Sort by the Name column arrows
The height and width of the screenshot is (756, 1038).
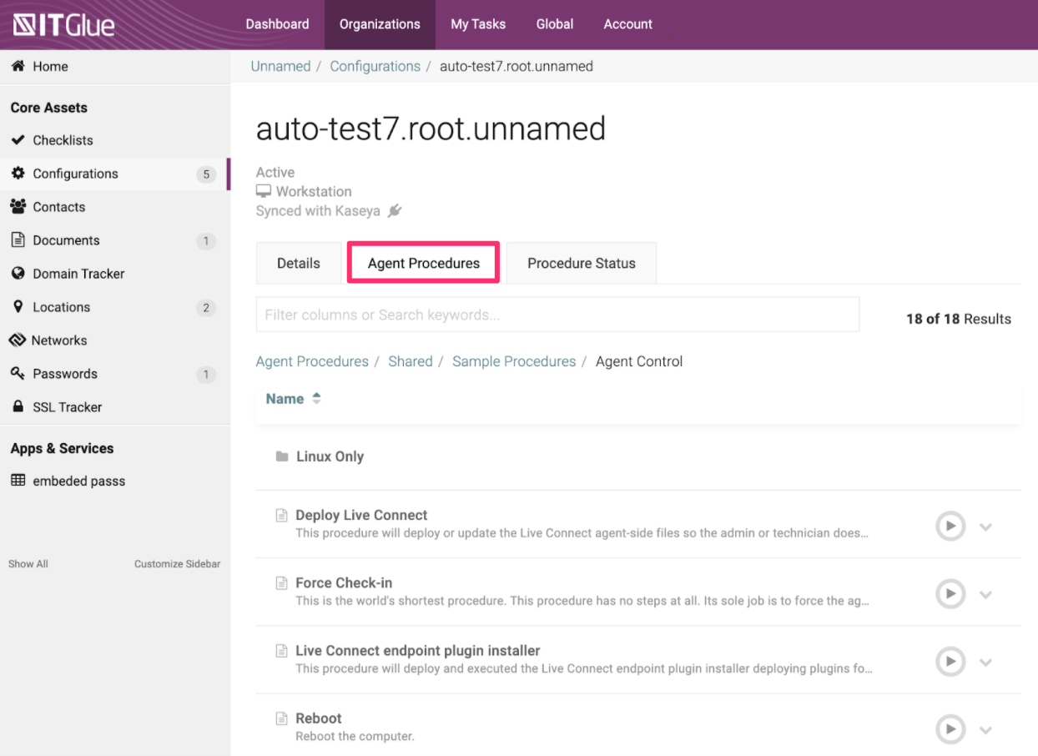316,399
